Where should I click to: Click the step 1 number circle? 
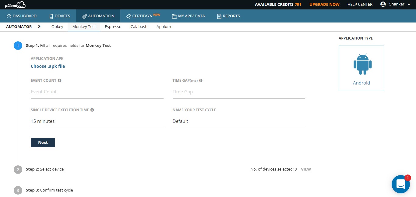click(x=18, y=46)
